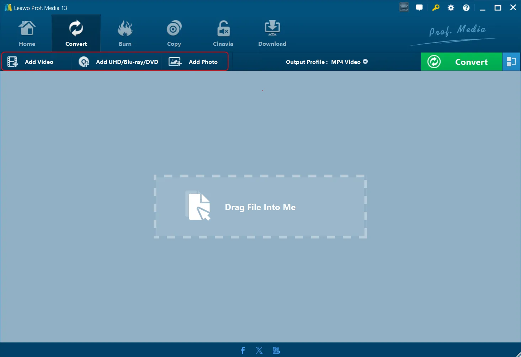Open the Burn module
521x357 pixels.
point(125,34)
